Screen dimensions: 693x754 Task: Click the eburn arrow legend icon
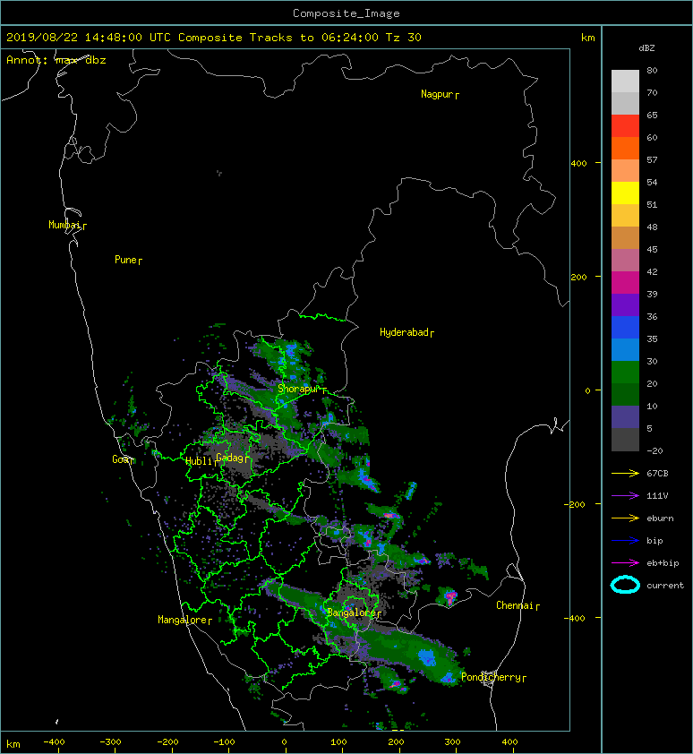tap(625, 518)
